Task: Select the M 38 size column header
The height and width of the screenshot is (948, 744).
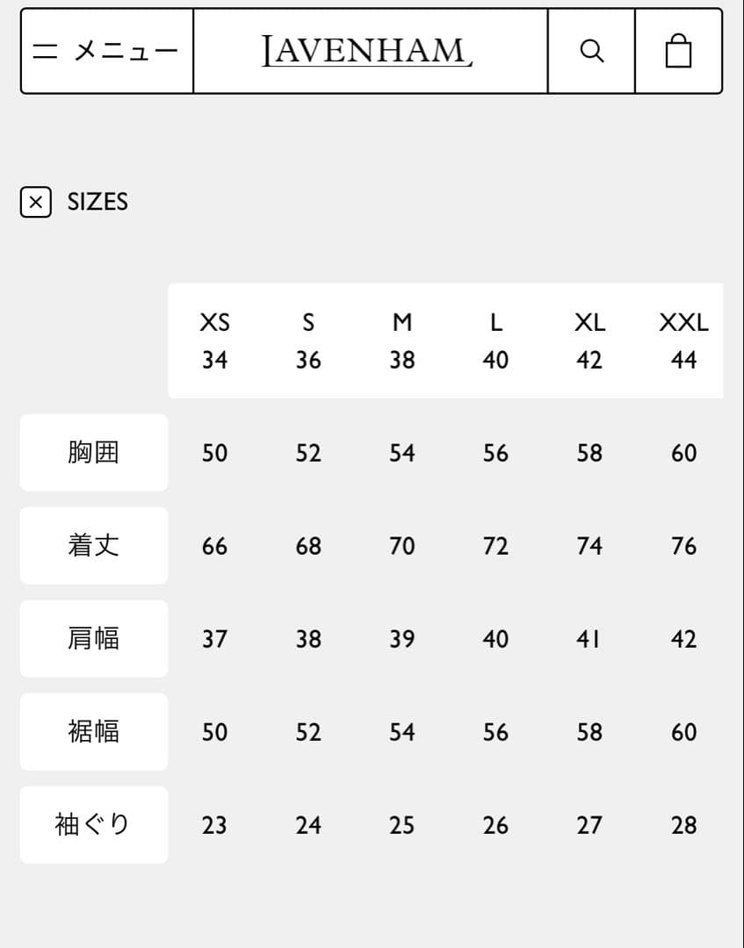Action: coord(401,341)
